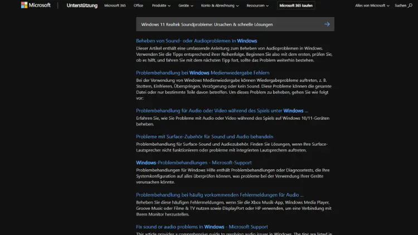The height and width of the screenshot is (235, 418).
Task: Open the Microsoft 365 menu item
Action: point(115,6)
